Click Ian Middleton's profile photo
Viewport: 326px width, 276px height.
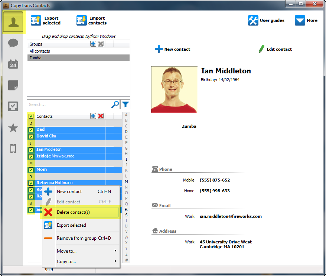(x=174, y=89)
